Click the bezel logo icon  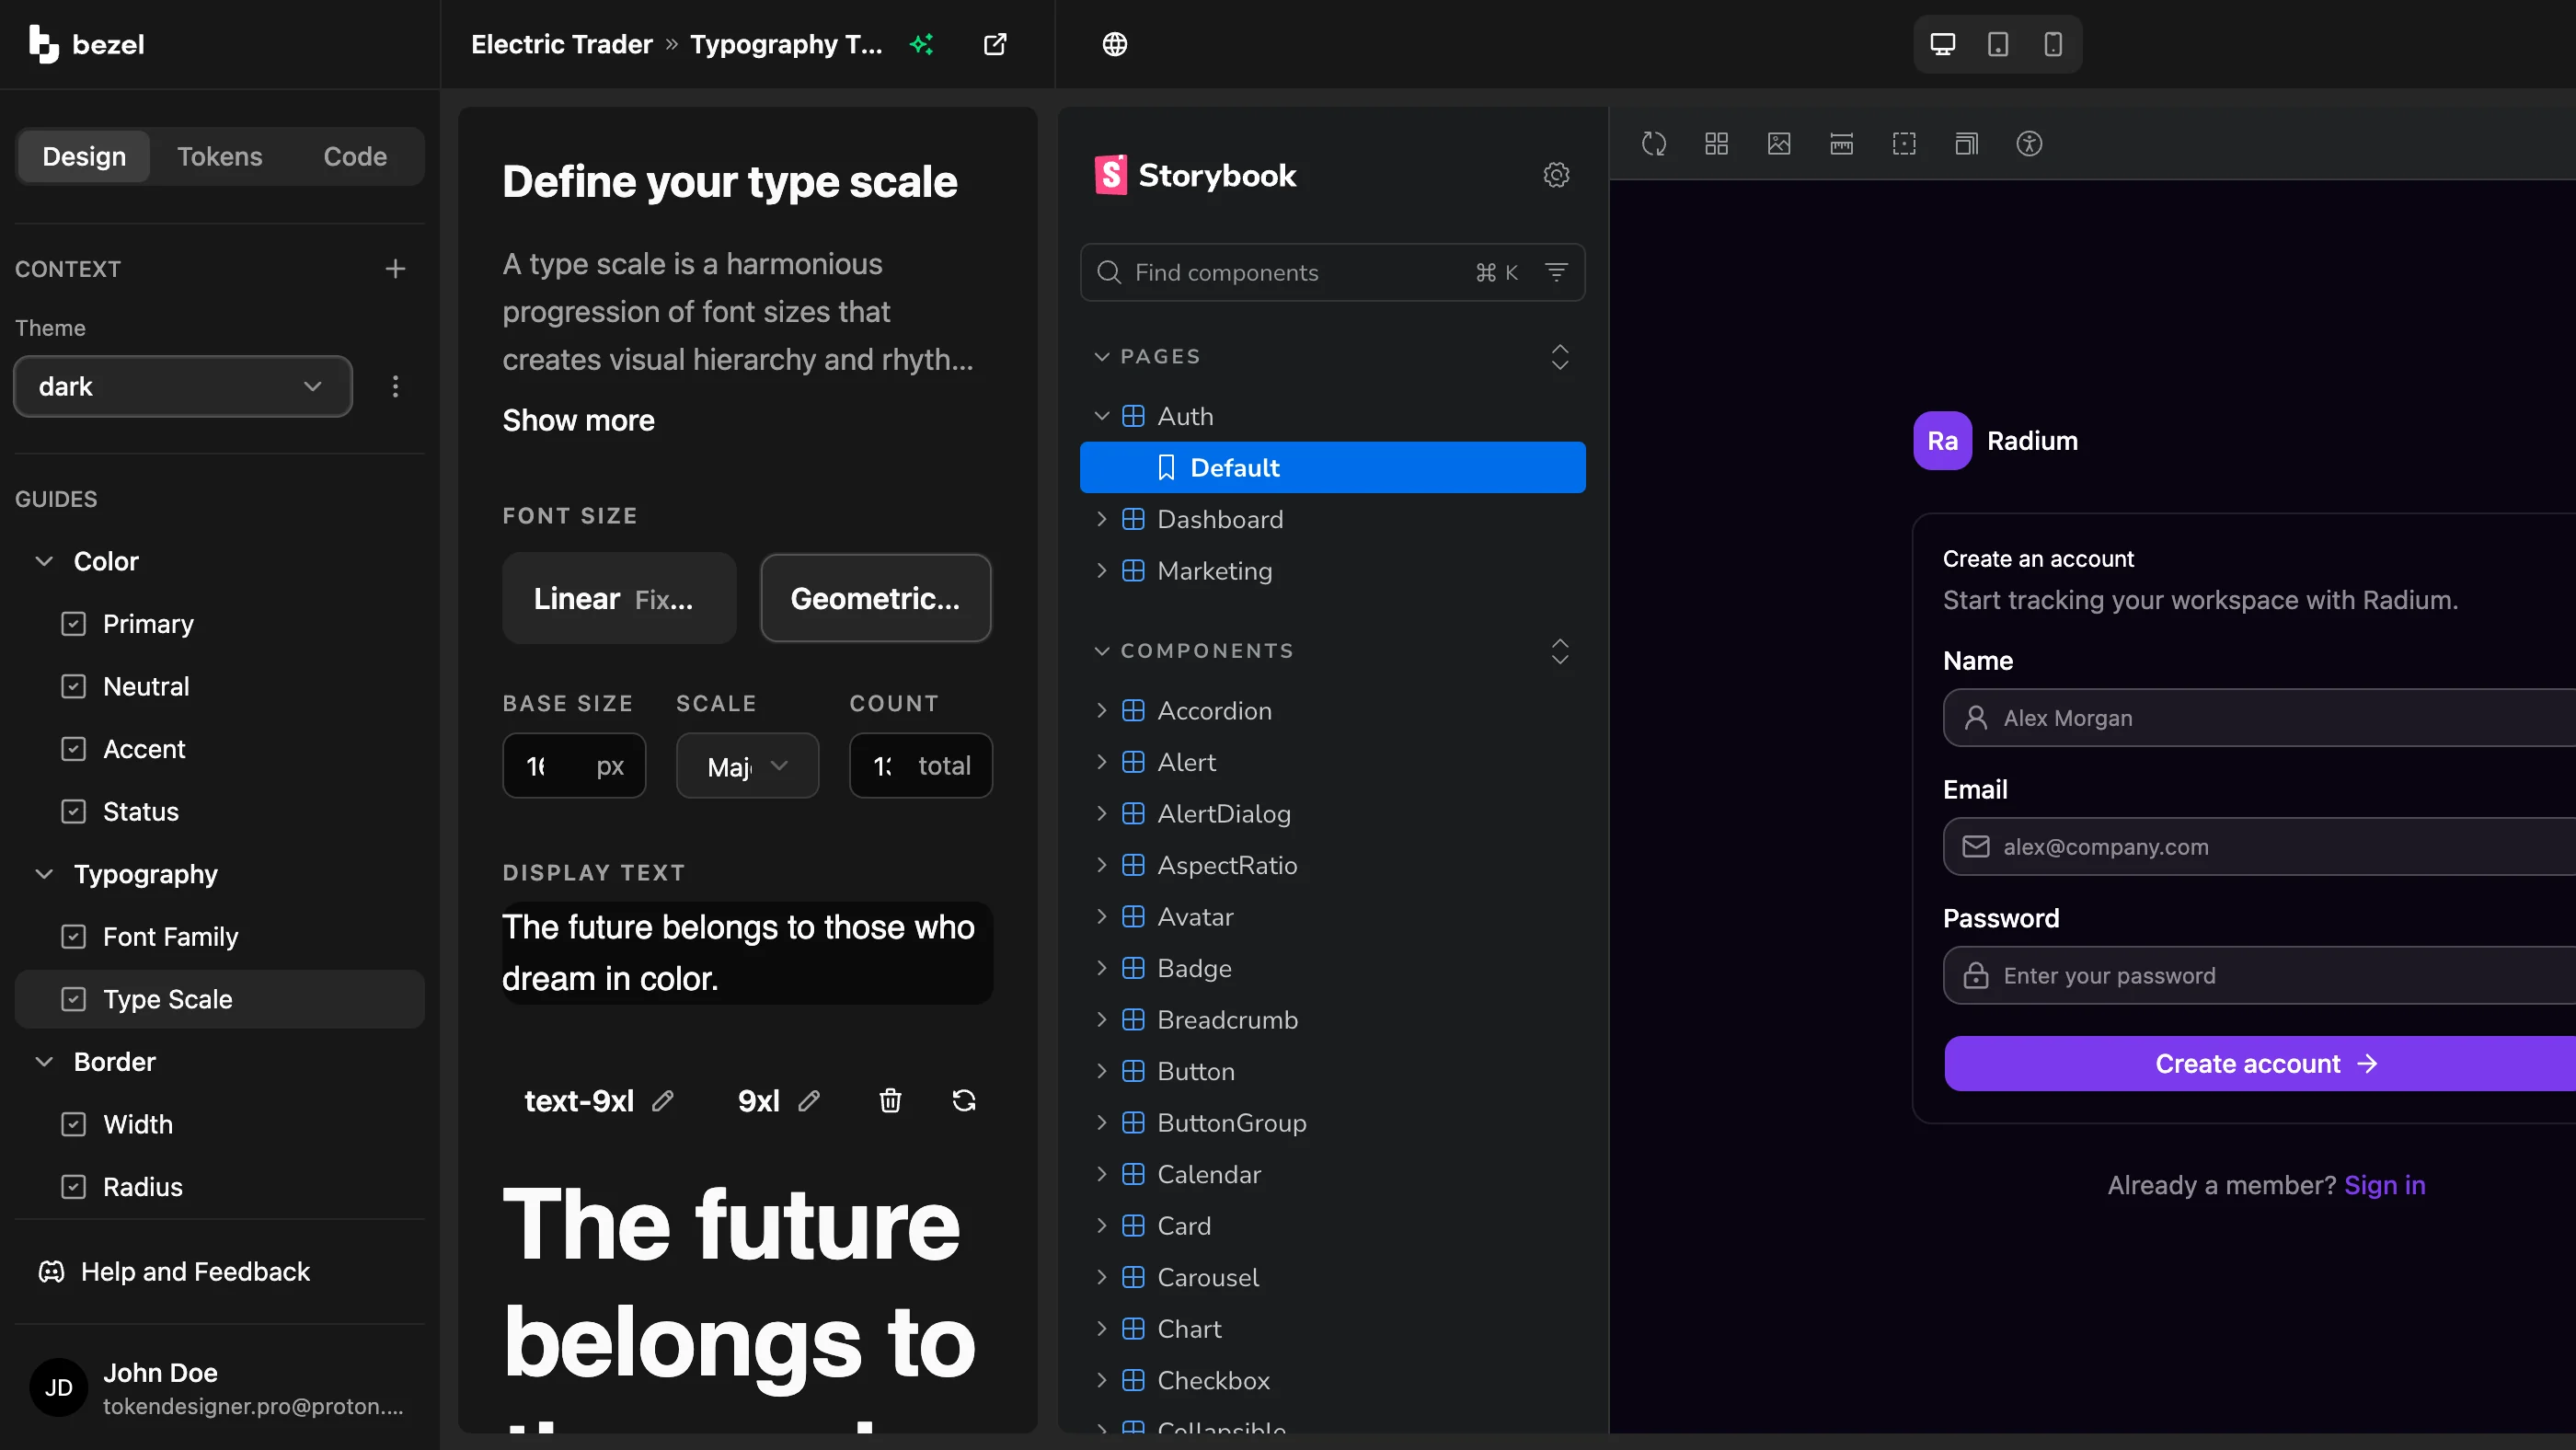click(x=43, y=44)
